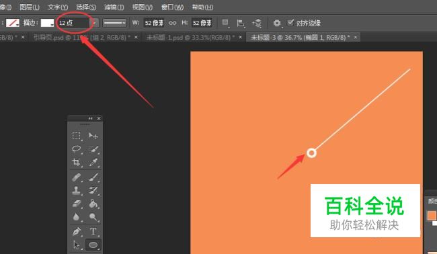Select the Clone Stamp tool
This screenshot has width=437, height=254.
(77, 191)
